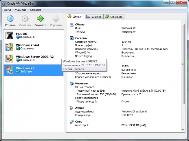Click the Свойства gear icon
The width and height of the screenshot is (189, 141).
25,19
